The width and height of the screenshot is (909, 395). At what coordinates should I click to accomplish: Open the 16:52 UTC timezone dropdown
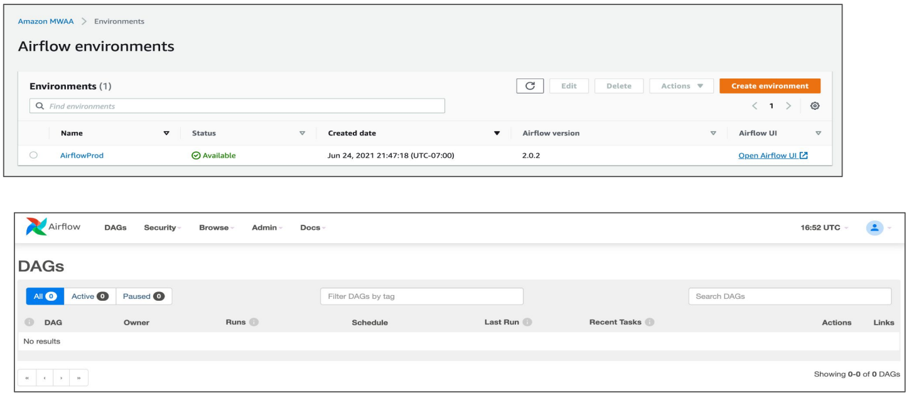pos(824,227)
